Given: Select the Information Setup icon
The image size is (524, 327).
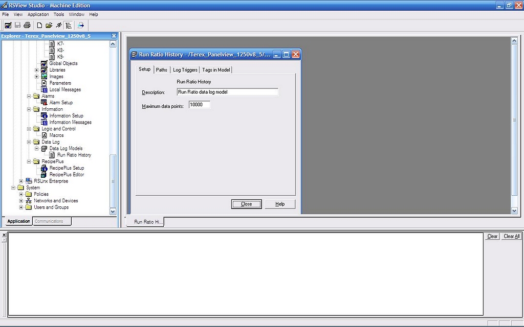Looking at the screenshot, I should tap(44, 116).
